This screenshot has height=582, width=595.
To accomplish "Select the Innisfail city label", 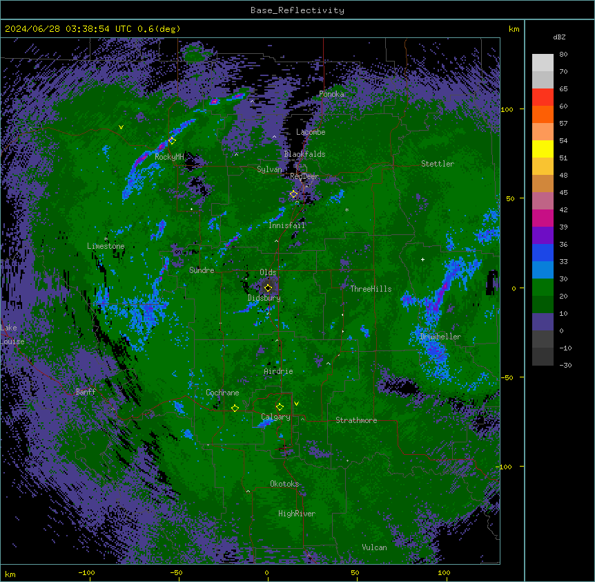I will (286, 225).
